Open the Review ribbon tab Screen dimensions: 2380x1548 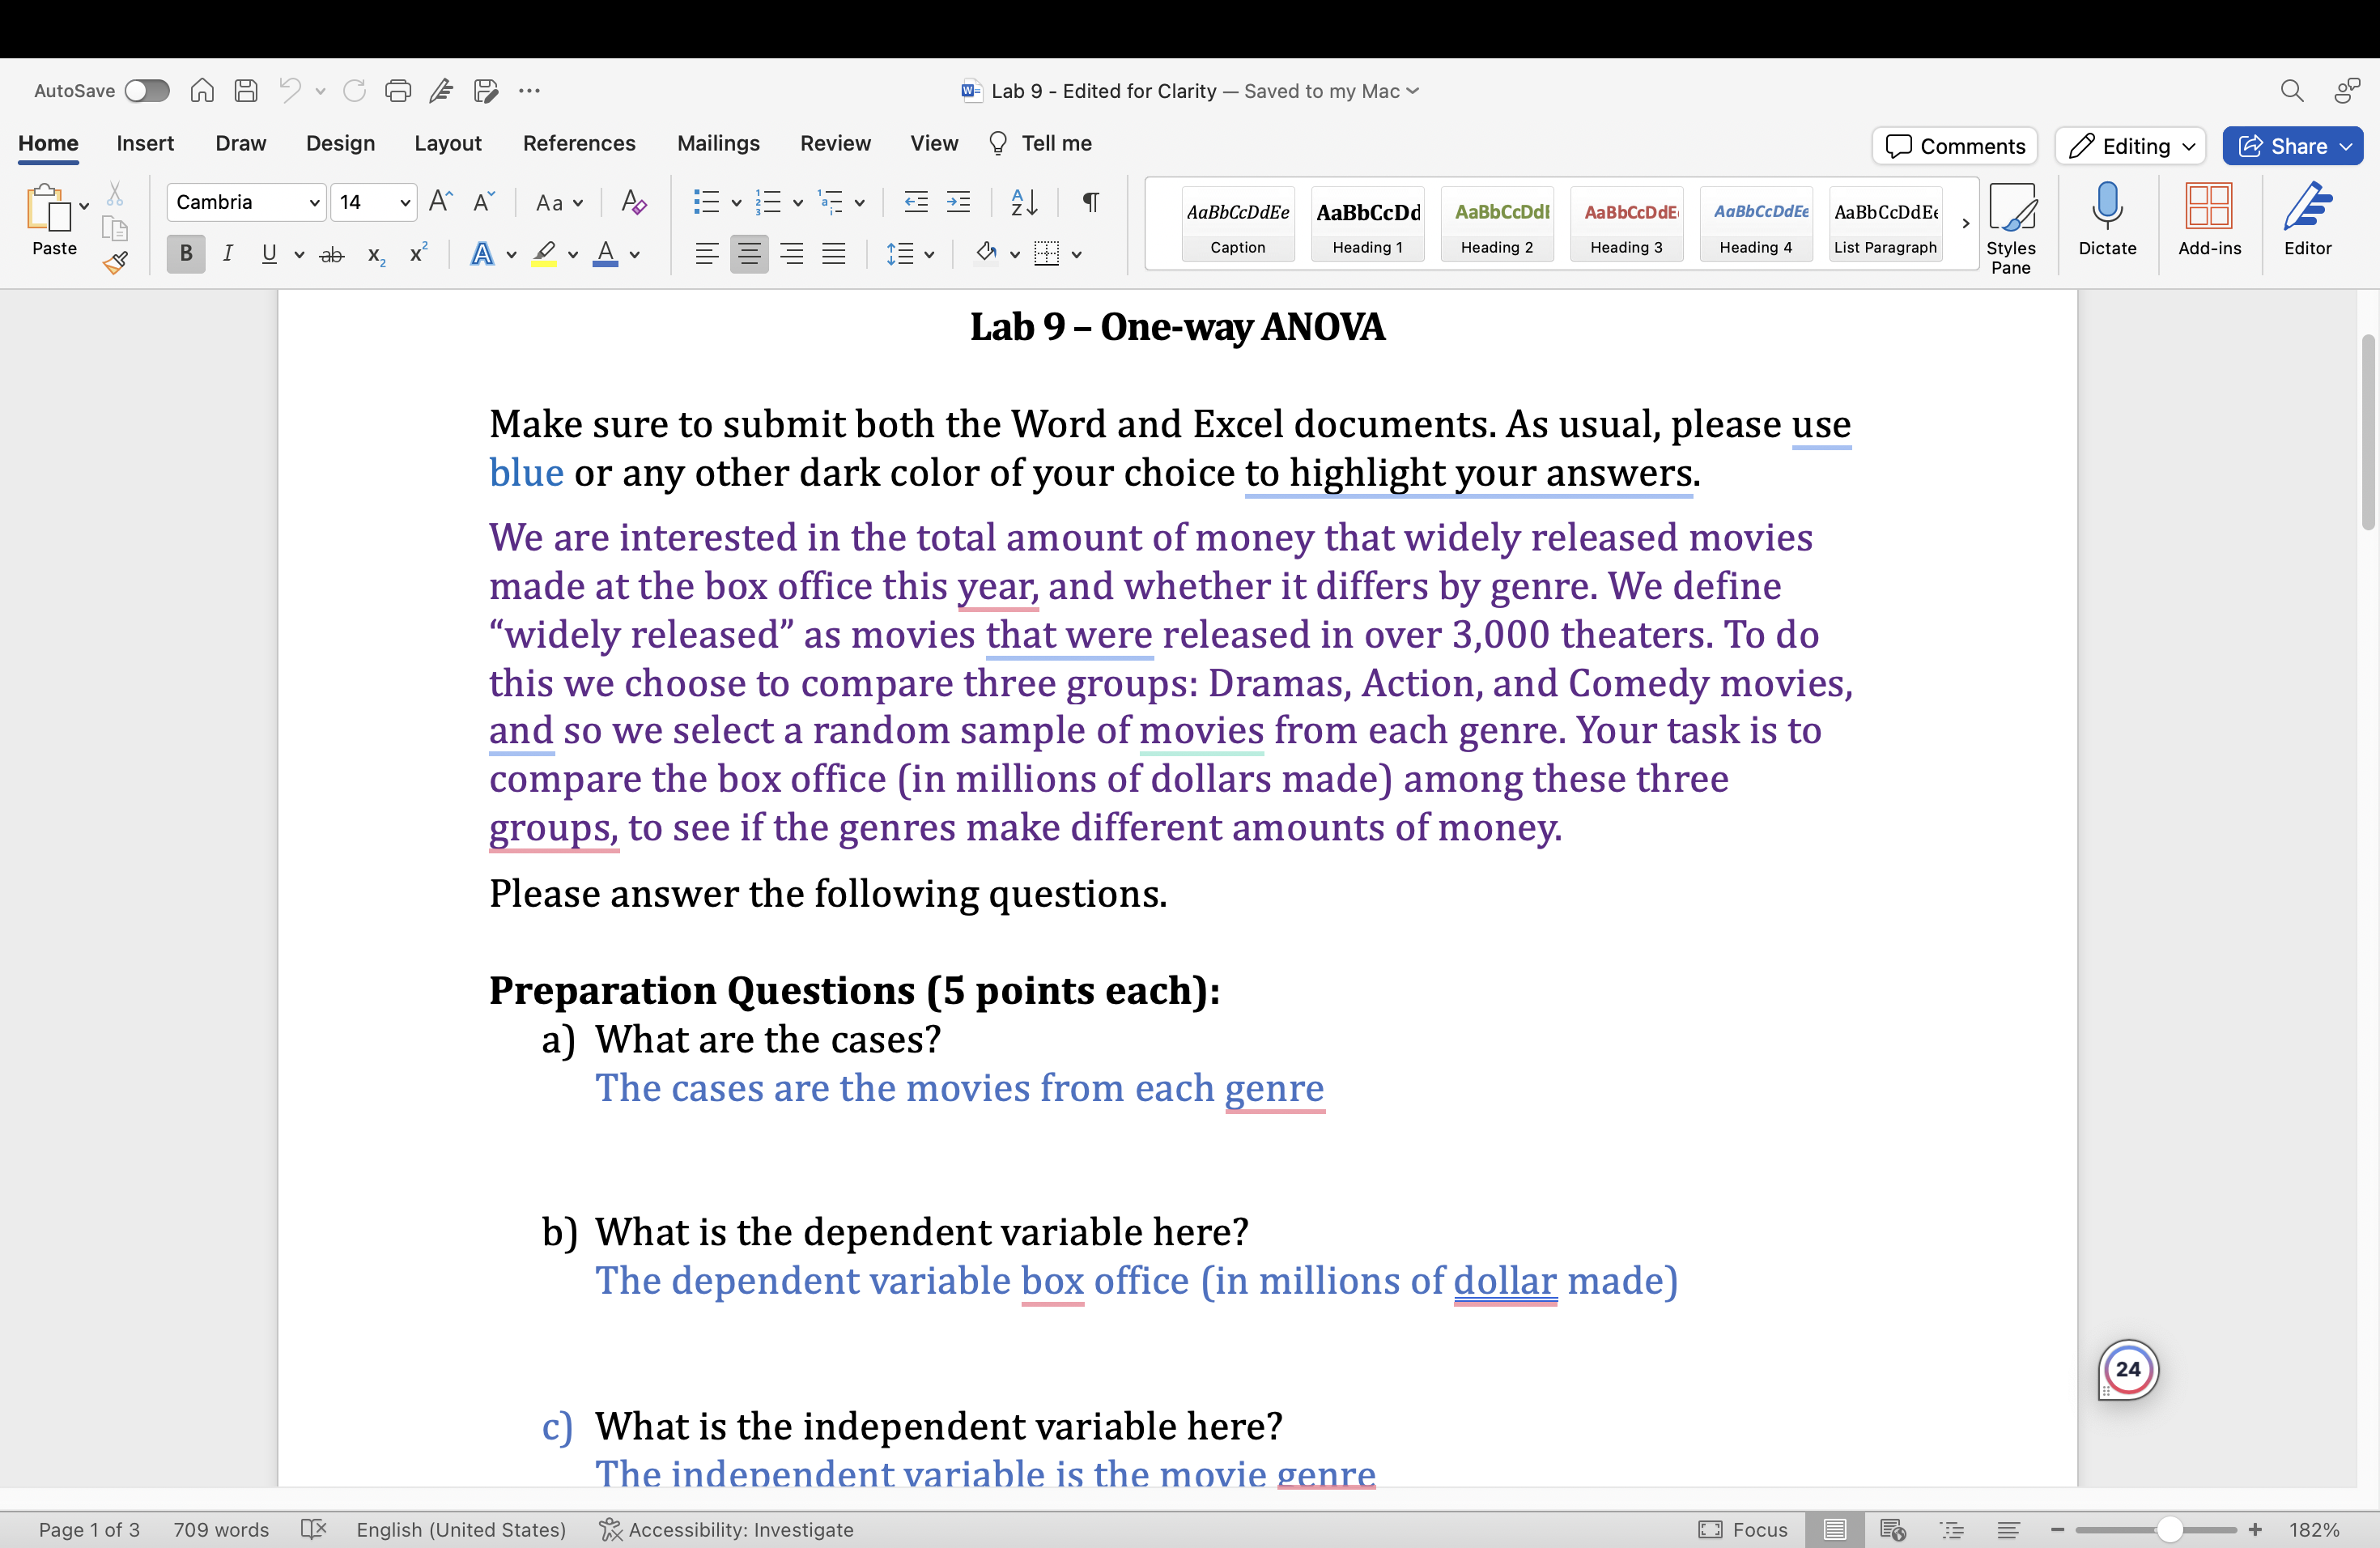836,143
